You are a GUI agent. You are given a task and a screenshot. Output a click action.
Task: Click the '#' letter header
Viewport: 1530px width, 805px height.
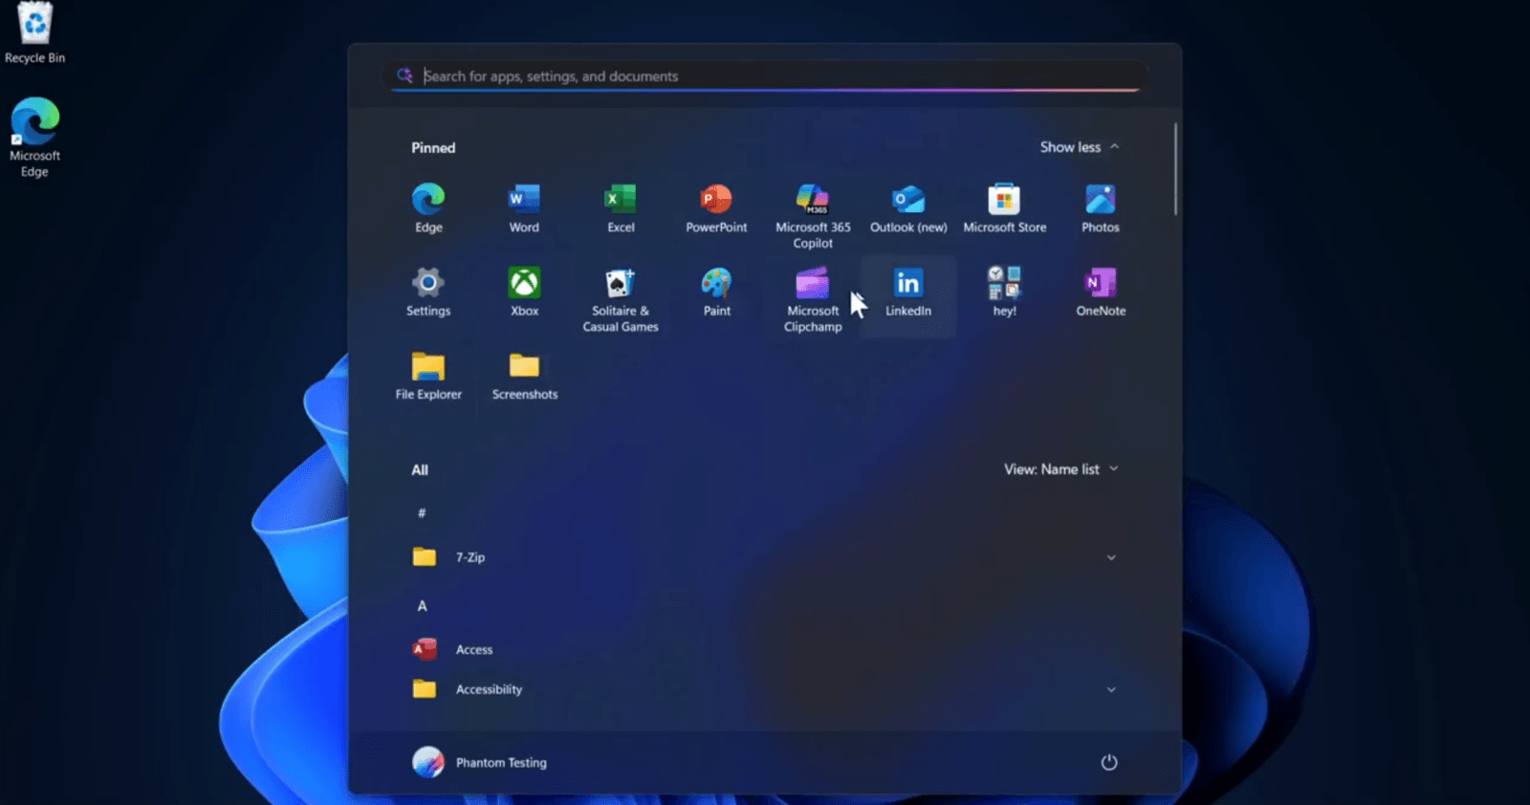(x=422, y=513)
